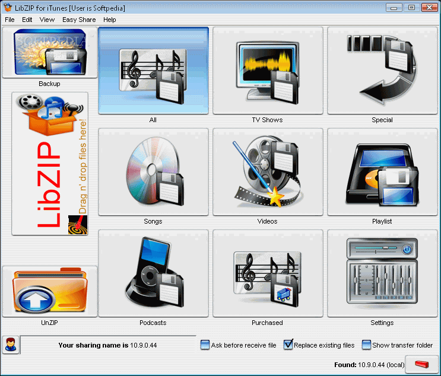Select the All music backup tile

tap(153, 71)
